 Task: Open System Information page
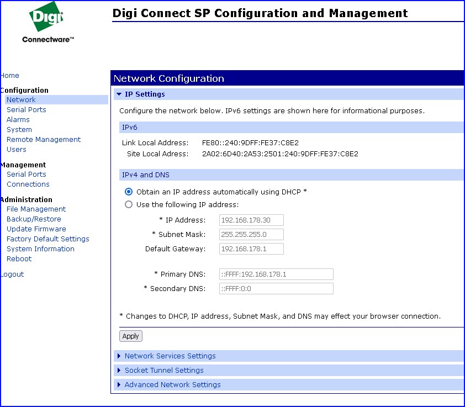pos(40,249)
